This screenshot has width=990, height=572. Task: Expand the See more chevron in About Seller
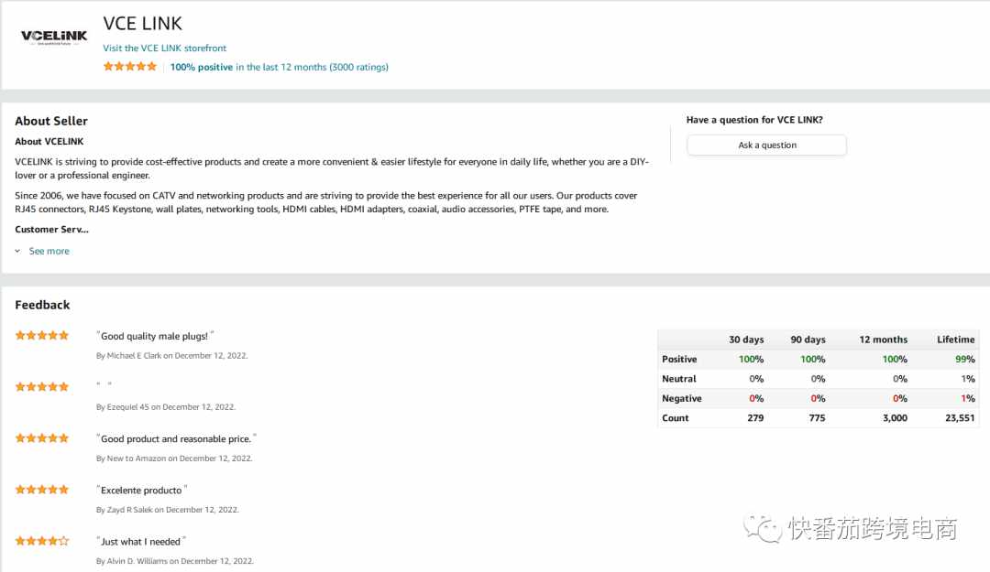click(17, 251)
